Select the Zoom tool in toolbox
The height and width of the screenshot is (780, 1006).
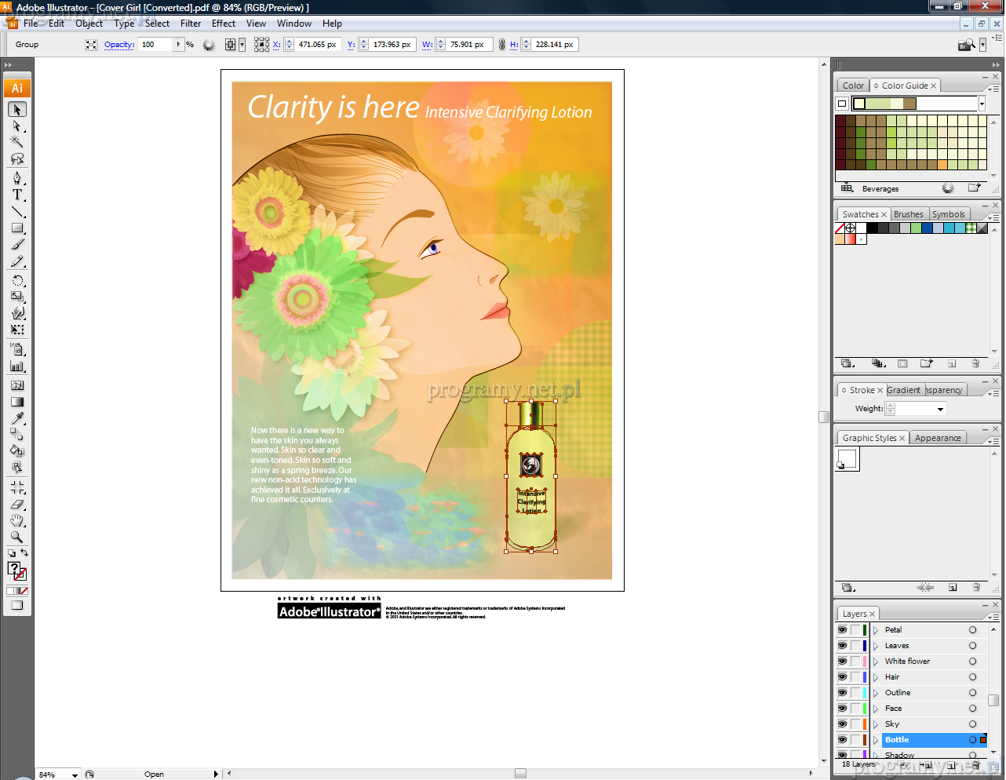pos(17,538)
